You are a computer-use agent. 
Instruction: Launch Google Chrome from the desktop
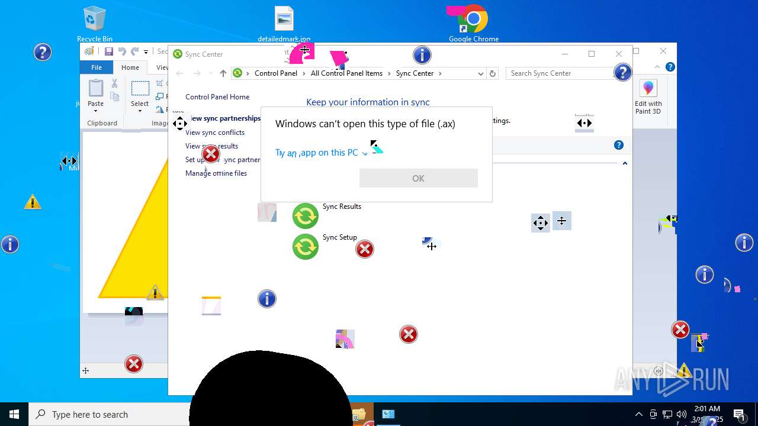click(x=473, y=24)
